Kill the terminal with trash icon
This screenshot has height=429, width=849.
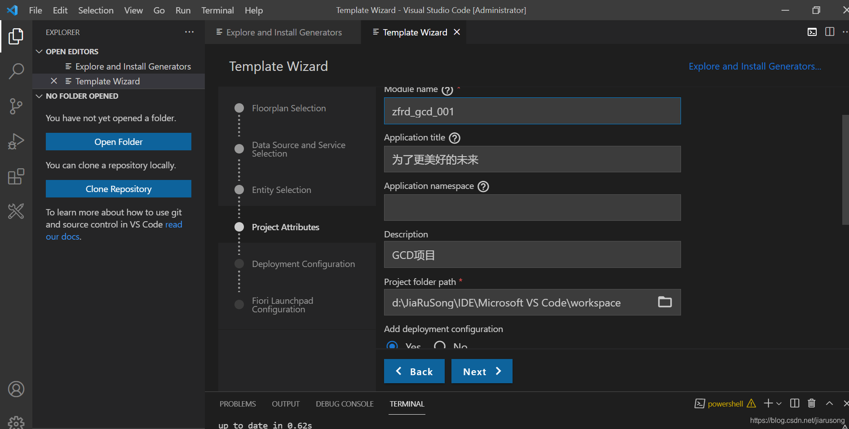click(812, 403)
